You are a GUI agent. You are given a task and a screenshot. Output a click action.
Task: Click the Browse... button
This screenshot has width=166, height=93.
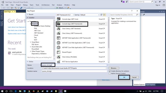point(114,68)
